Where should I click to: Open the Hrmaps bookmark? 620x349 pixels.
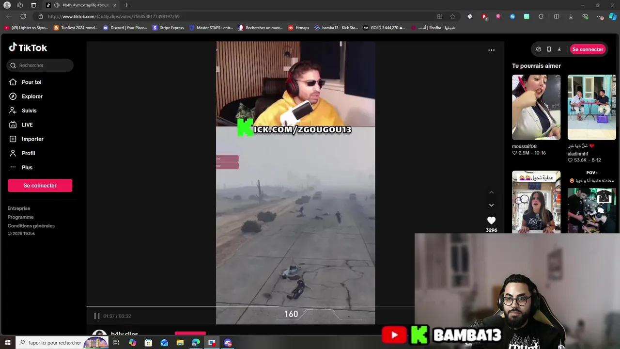(298, 28)
